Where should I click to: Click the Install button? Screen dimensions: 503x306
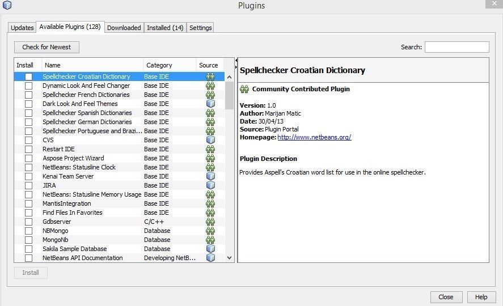point(31,273)
